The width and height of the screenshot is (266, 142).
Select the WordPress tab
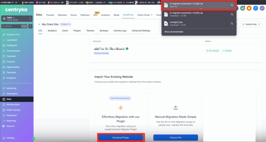pos(128,15)
